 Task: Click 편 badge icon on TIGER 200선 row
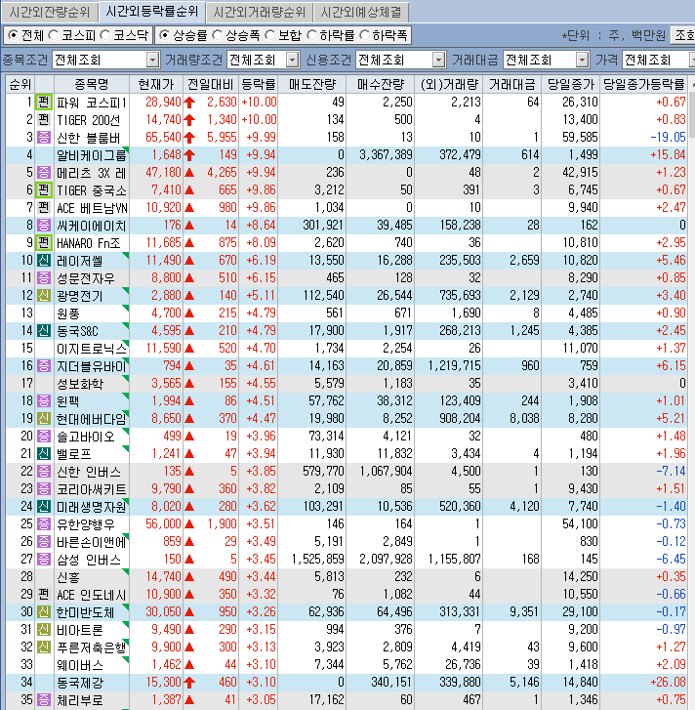click(x=43, y=119)
